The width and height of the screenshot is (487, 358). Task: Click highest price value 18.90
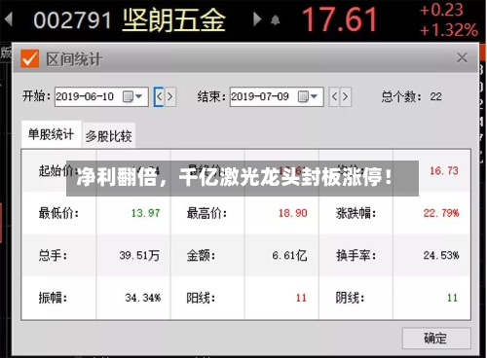click(292, 213)
